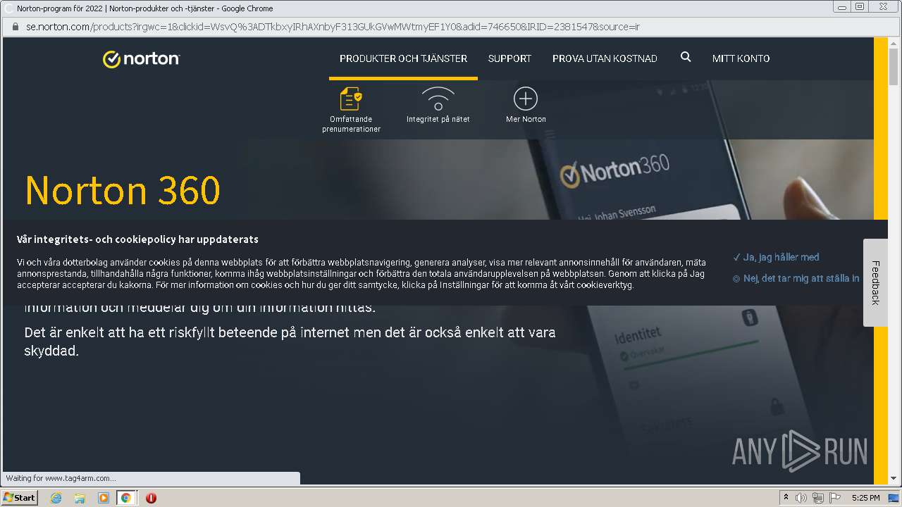Open Internet Explorer from taskbar
The image size is (902, 507).
pyautogui.click(x=56, y=498)
